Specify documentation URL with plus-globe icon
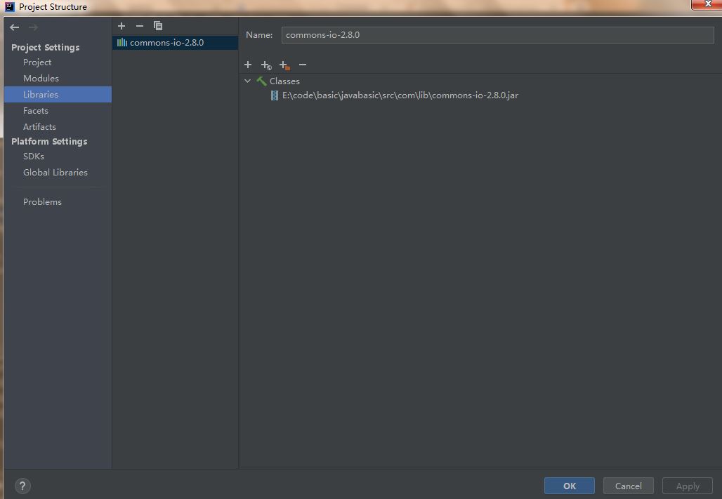Image resolution: width=722 pixels, height=499 pixels. [266, 65]
